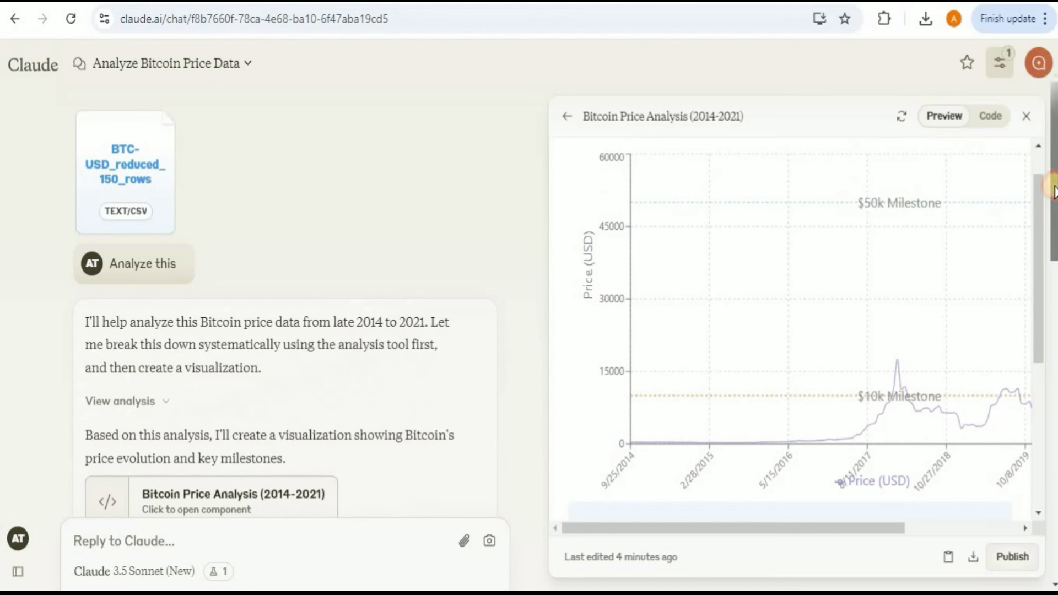
Task: Click the attach file paperclip icon
Action: tap(464, 541)
